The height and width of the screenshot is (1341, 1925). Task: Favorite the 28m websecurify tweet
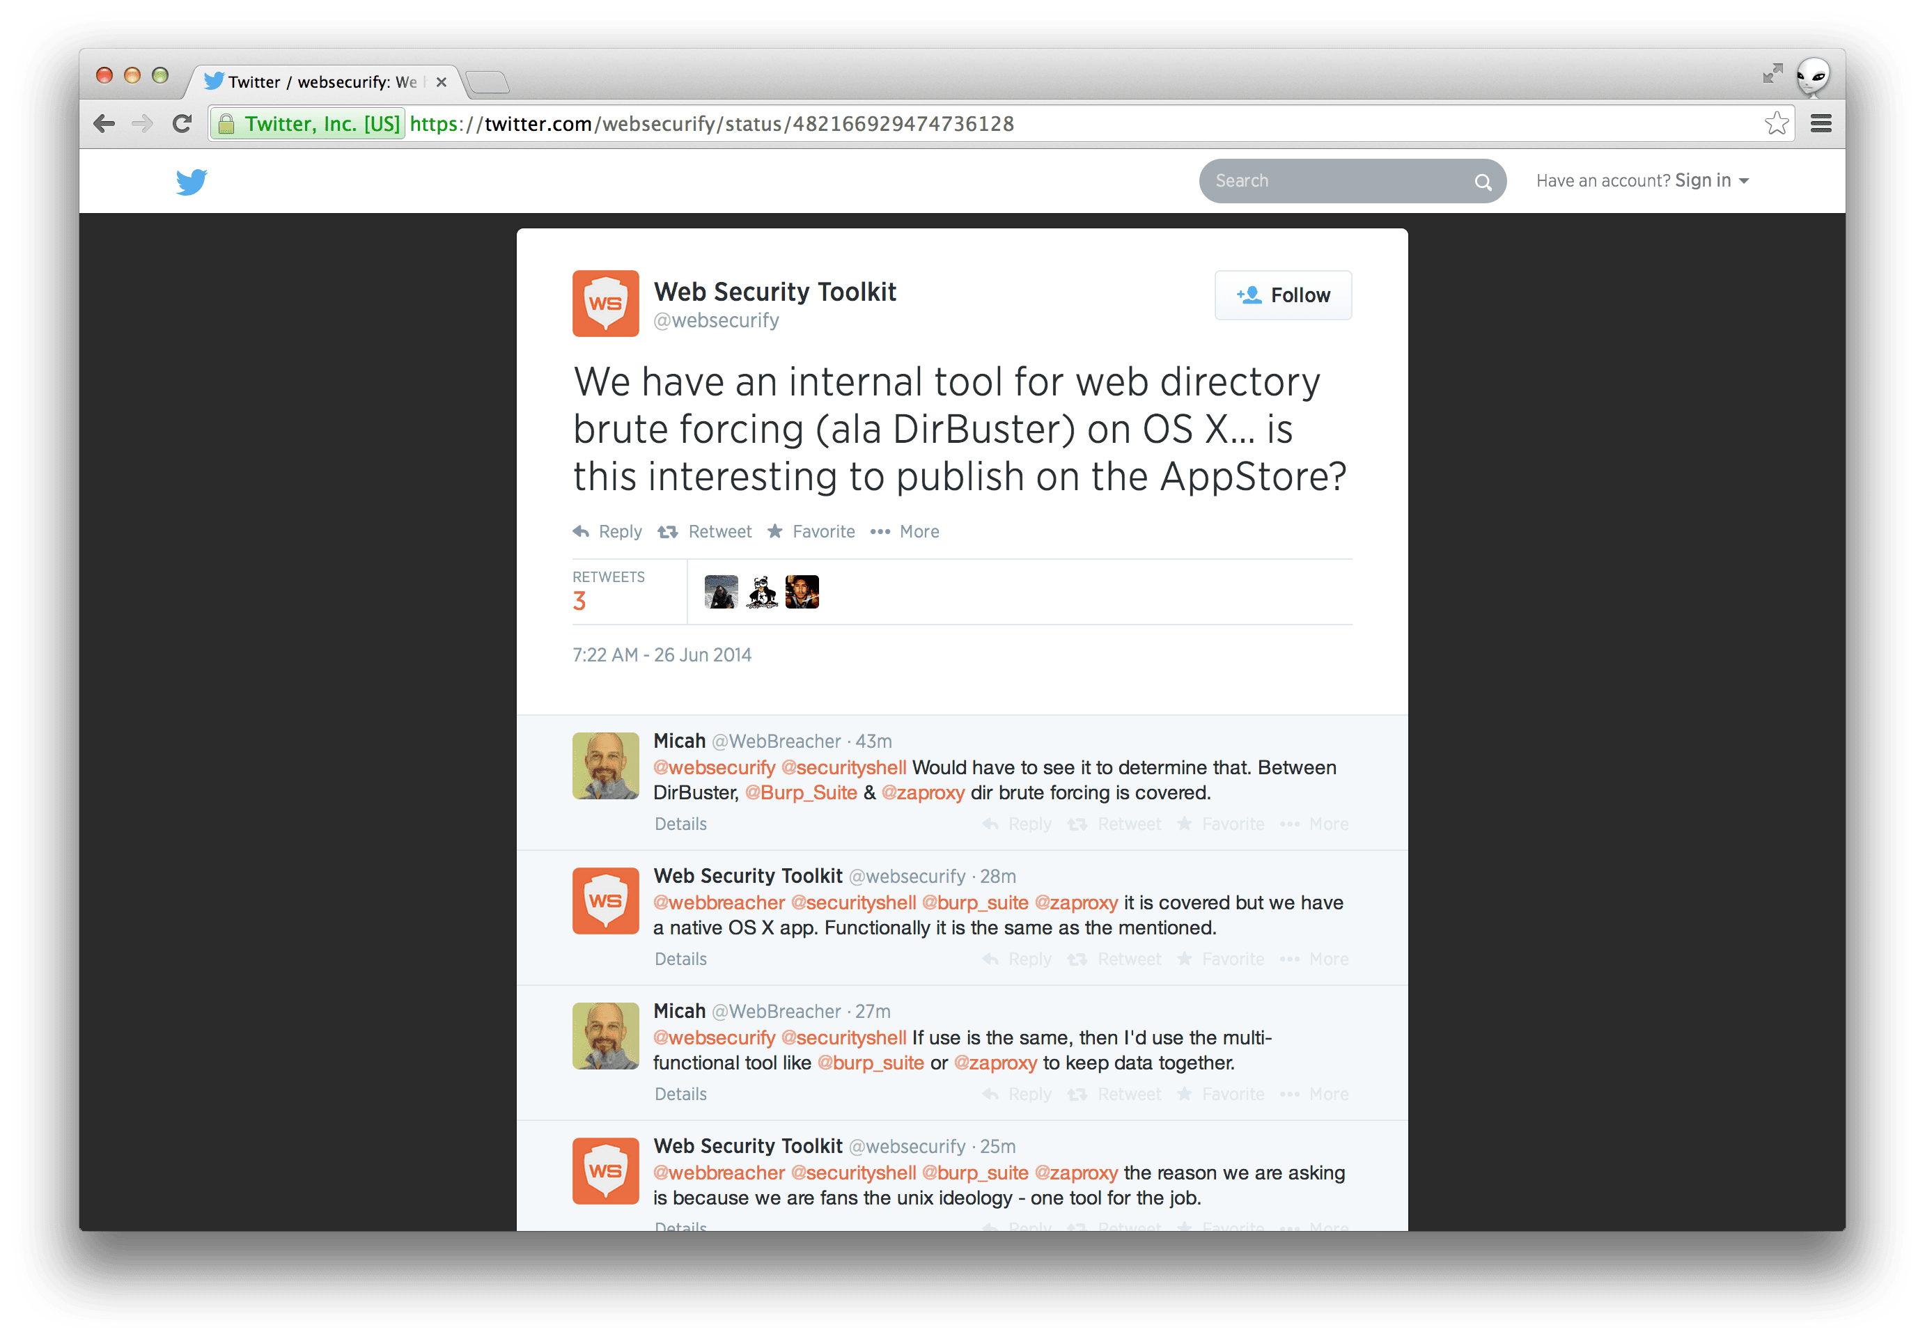pyautogui.click(x=1221, y=959)
